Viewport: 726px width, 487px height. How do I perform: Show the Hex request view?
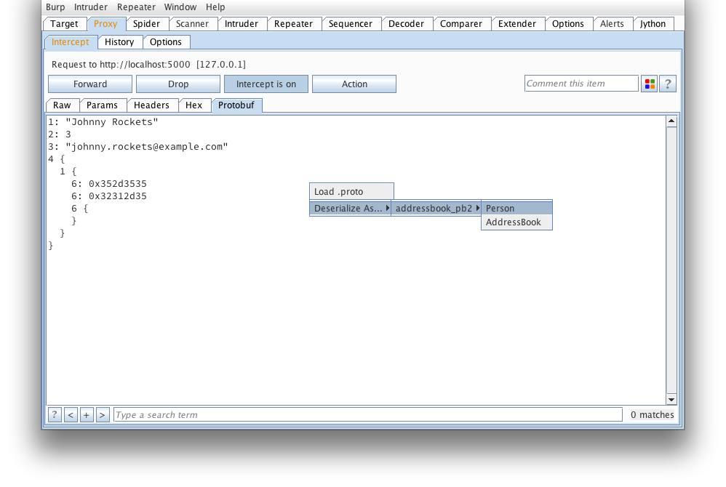[194, 105]
